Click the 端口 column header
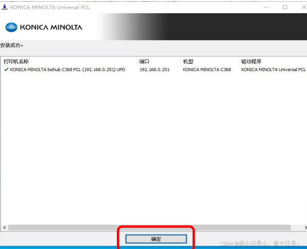This screenshot has width=307, height=249. [144, 62]
